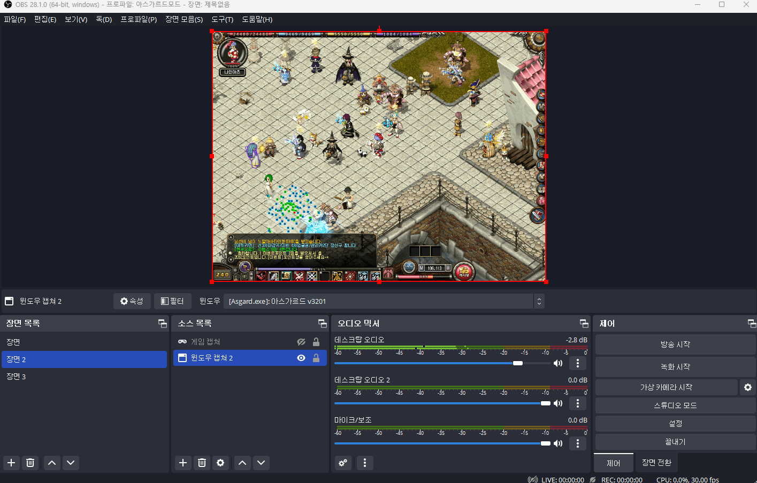This screenshot has width=757, height=483.
Task: Delete selected scene with trash icon
Action: point(30,463)
